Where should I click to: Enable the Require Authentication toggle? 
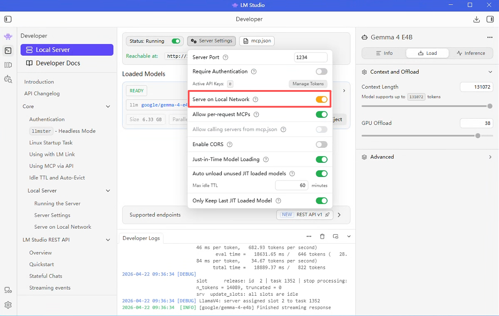point(321,71)
